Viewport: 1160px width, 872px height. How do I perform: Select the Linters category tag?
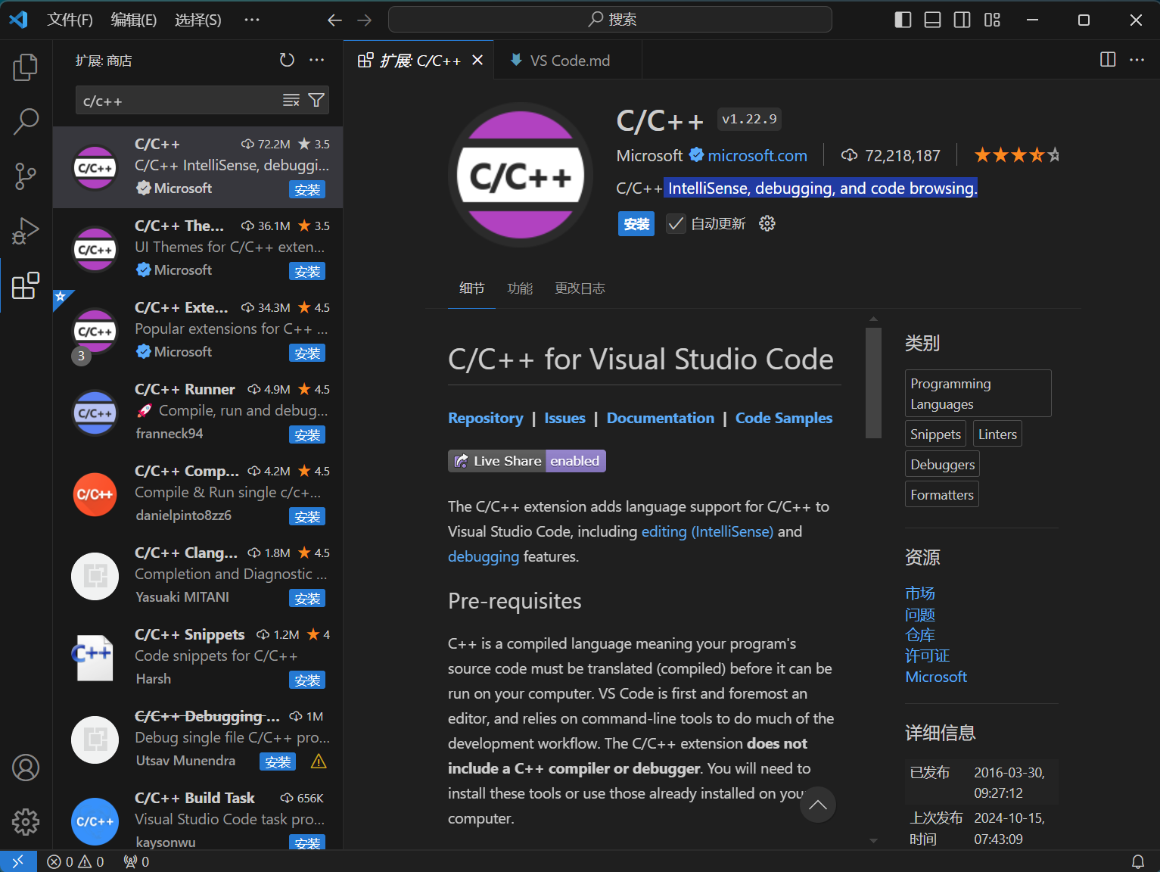pyautogui.click(x=997, y=434)
